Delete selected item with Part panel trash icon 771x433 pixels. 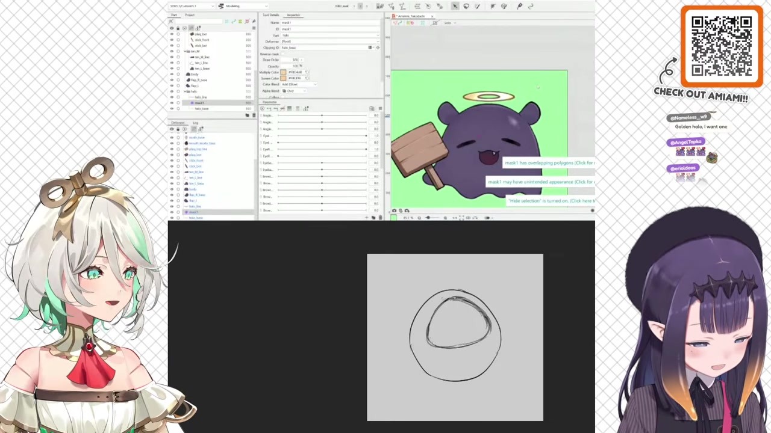point(253,115)
